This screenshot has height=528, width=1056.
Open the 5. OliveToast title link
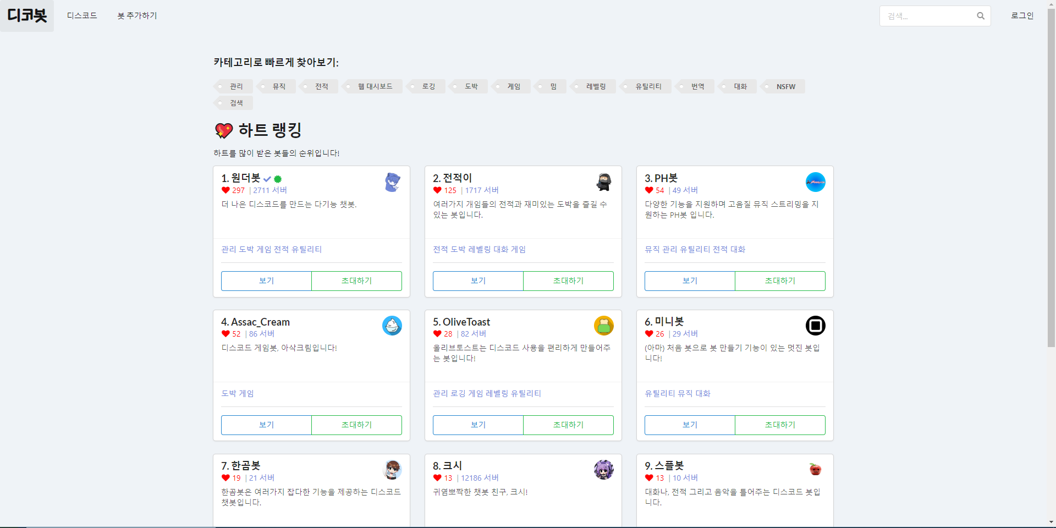(461, 322)
